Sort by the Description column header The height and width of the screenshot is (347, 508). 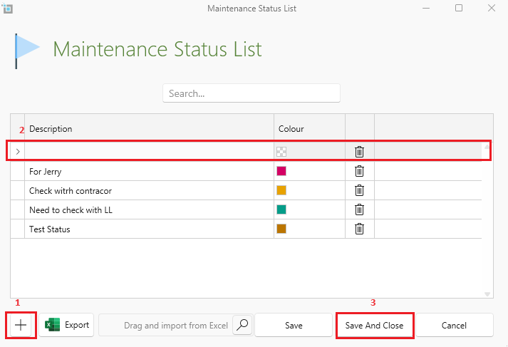pyautogui.click(x=149, y=129)
